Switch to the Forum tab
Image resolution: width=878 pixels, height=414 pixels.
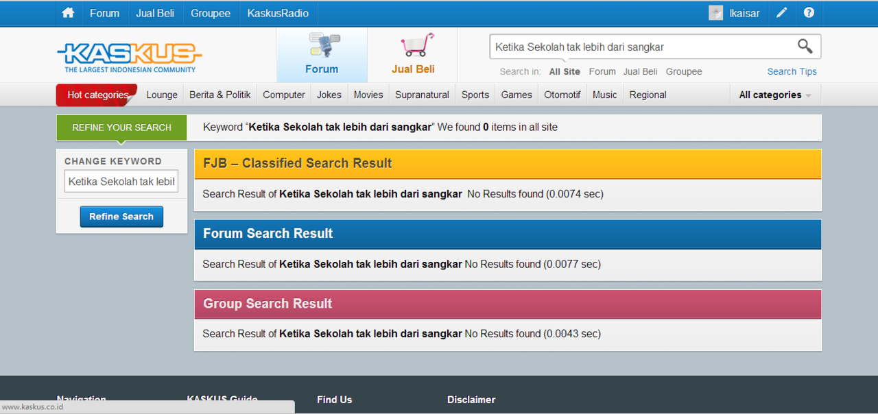322,55
